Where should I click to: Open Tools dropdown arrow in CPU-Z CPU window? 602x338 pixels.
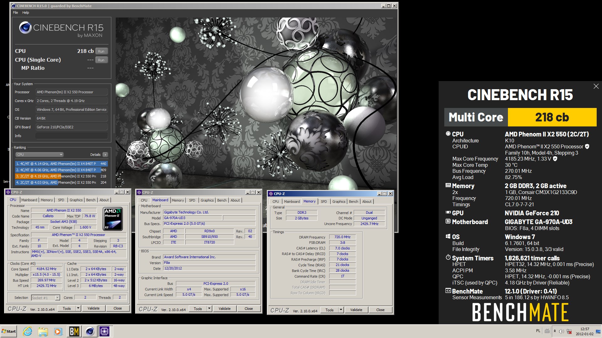(x=78, y=308)
